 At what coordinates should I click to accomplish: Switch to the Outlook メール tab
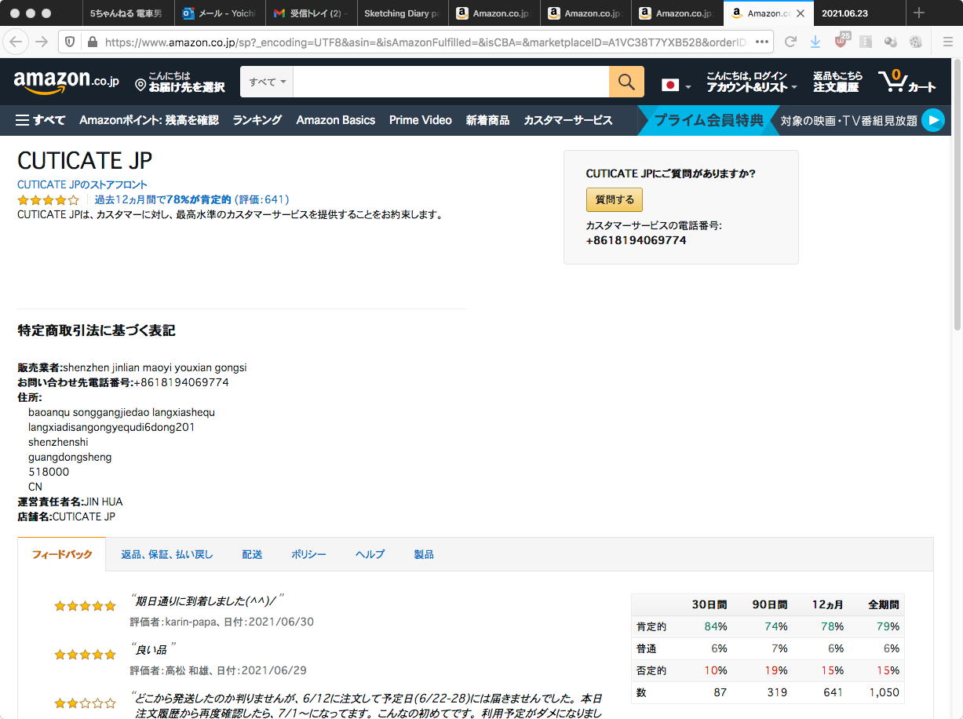tap(219, 13)
